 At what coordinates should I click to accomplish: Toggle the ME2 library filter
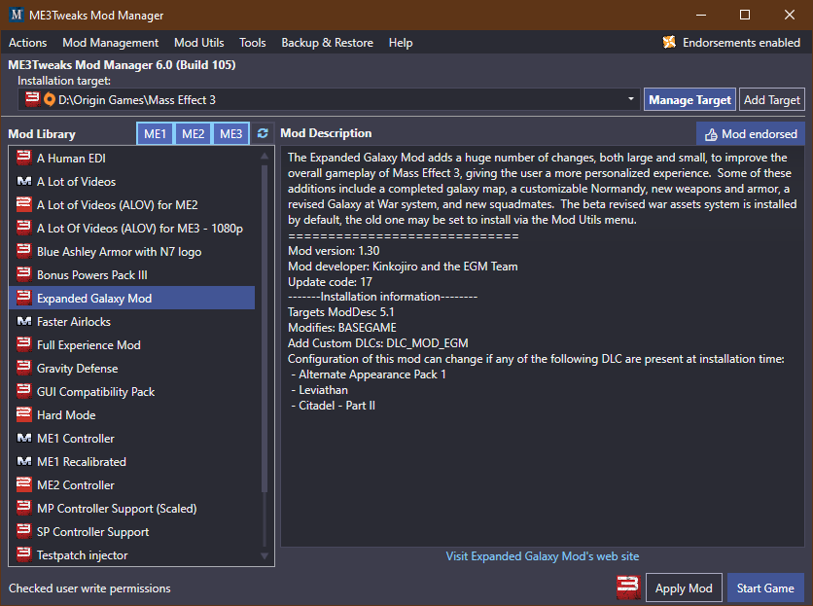coord(193,134)
